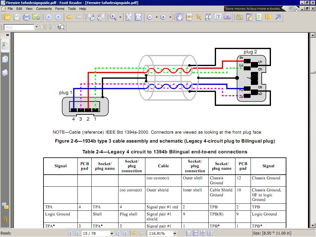
Task: Select the Hand tool
Action: [x=179, y=17]
